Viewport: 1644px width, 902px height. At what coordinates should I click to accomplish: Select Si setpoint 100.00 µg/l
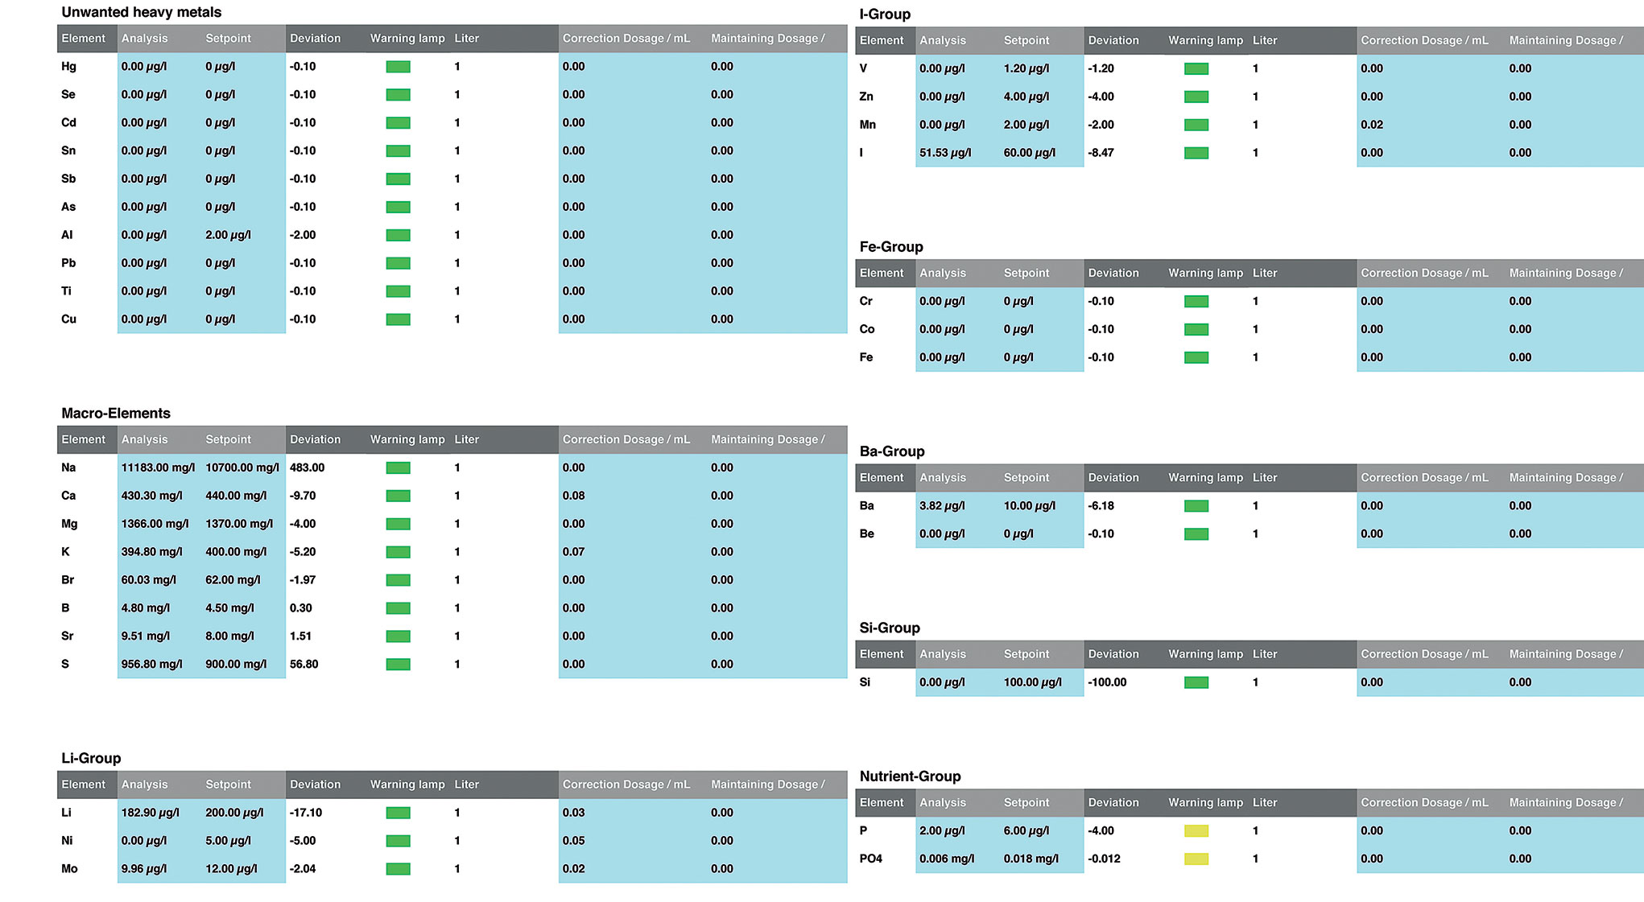click(x=1033, y=682)
